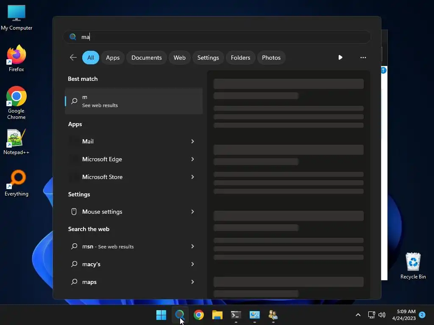
Task: Open the best match 'm' web result
Action: tap(134, 101)
